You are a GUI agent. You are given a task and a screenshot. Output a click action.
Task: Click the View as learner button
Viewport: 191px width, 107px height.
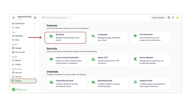[x=158, y=18]
